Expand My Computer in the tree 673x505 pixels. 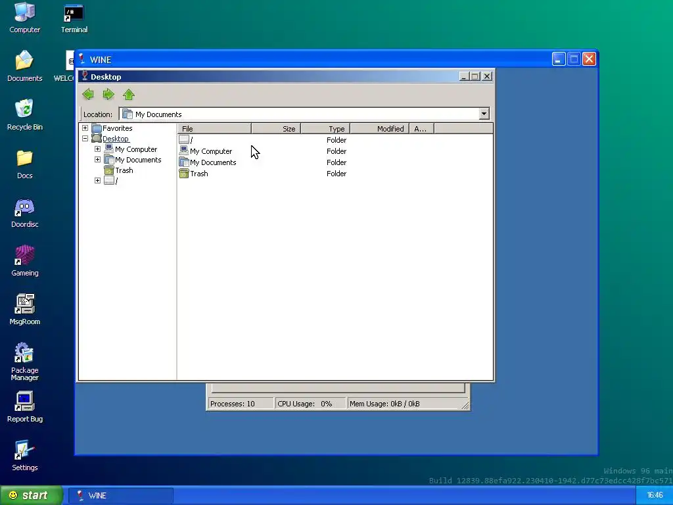(97, 149)
